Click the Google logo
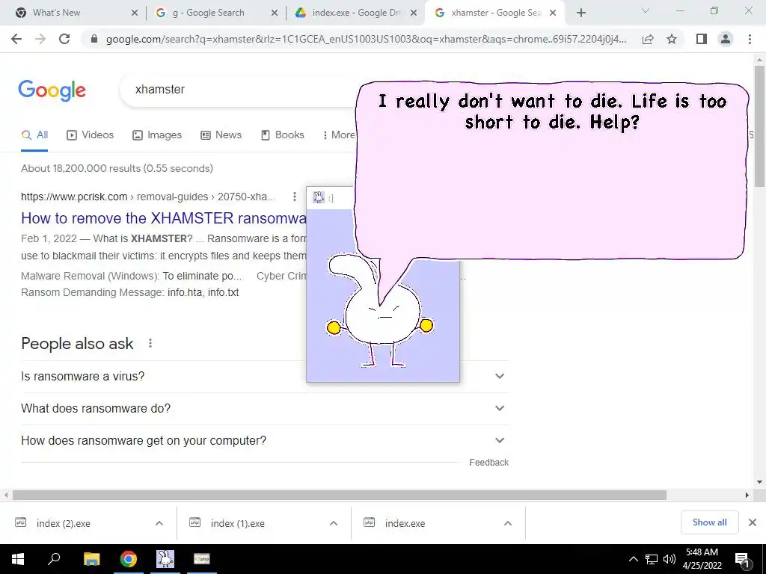This screenshot has width=766, height=574. (x=52, y=90)
